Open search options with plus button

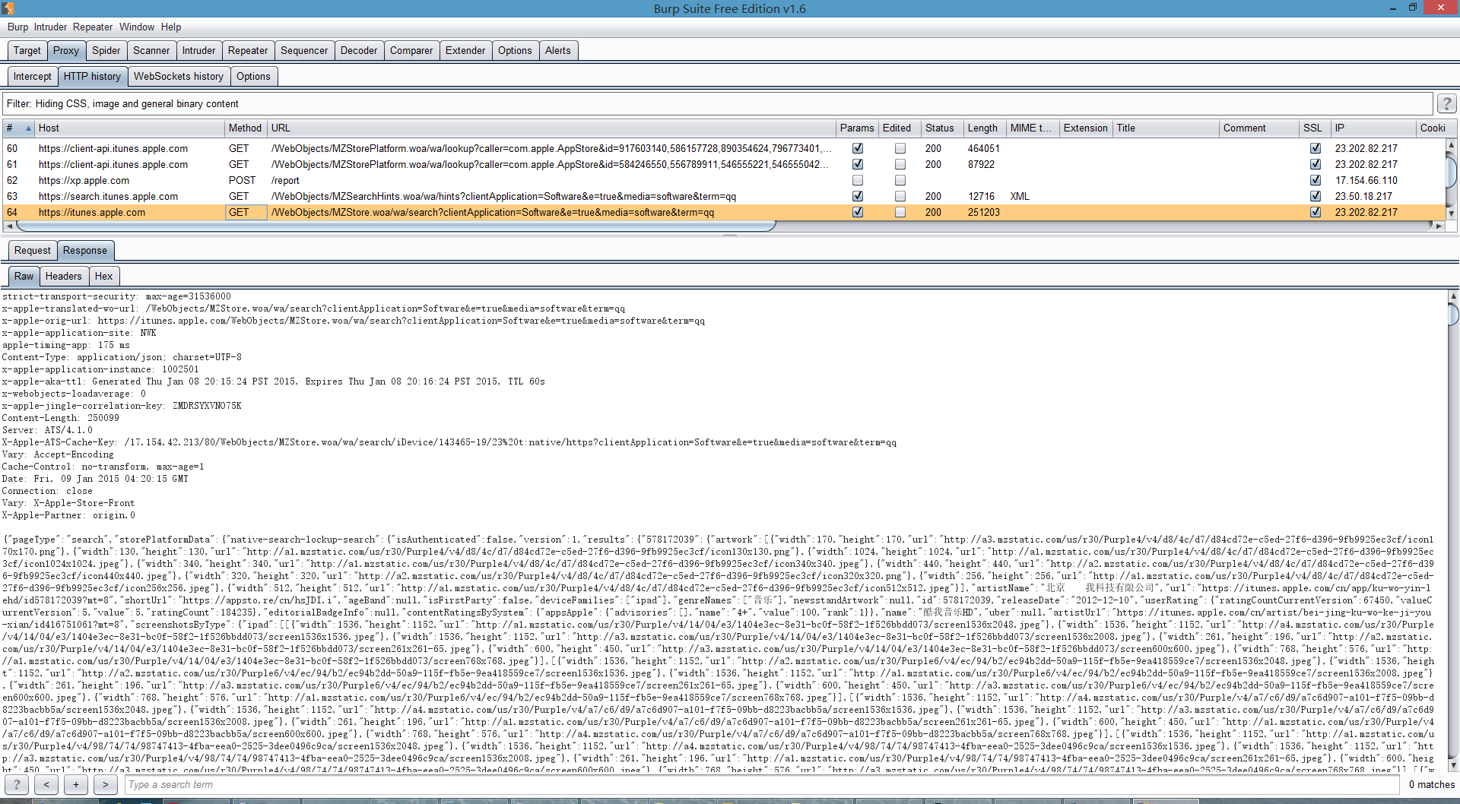click(76, 784)
